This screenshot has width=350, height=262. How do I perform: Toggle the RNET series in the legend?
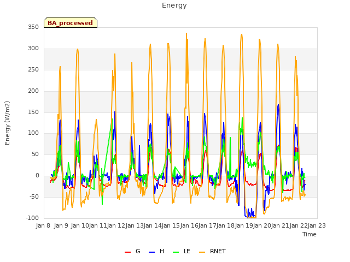212,251
